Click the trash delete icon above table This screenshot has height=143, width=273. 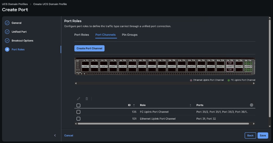87,99
